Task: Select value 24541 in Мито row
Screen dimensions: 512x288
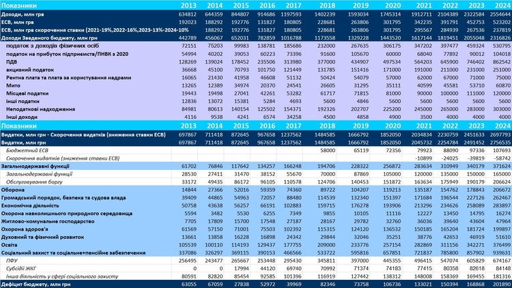Action: [x=294, y=85]
